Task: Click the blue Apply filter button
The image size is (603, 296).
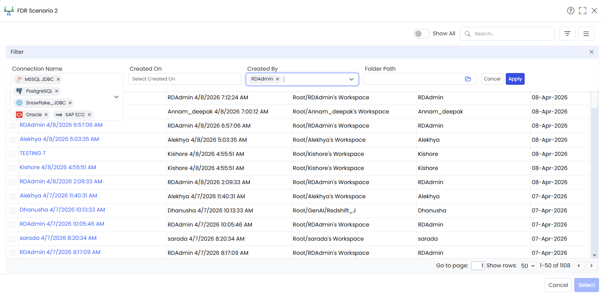Action: 515,79
